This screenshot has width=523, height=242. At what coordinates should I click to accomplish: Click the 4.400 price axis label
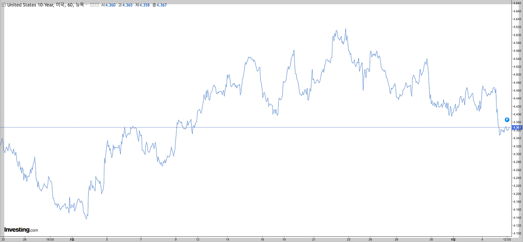coord(517,114)
